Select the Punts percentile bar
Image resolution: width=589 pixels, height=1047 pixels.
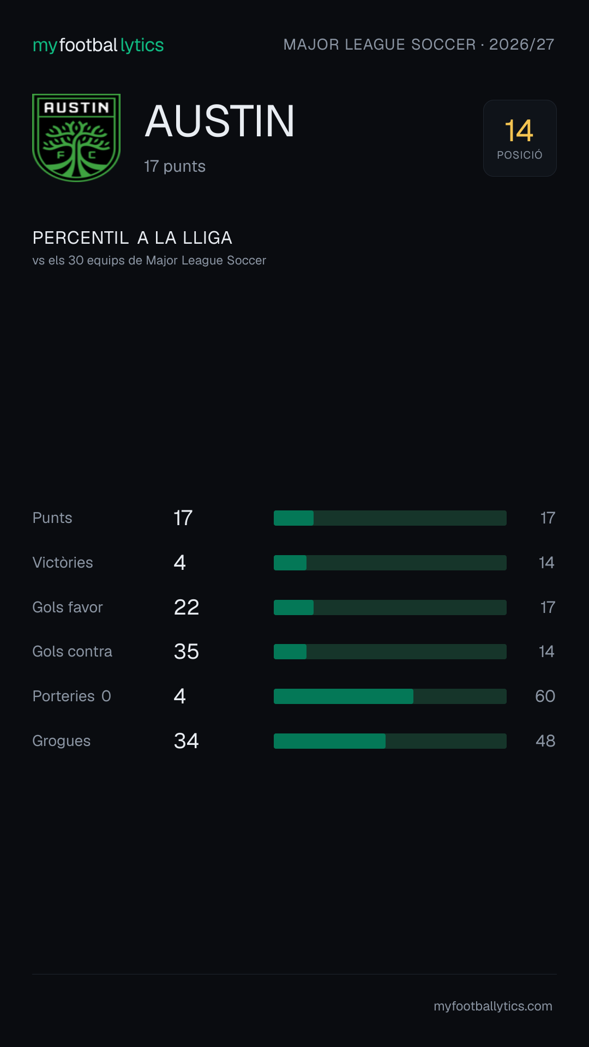[x=390, y=518]
